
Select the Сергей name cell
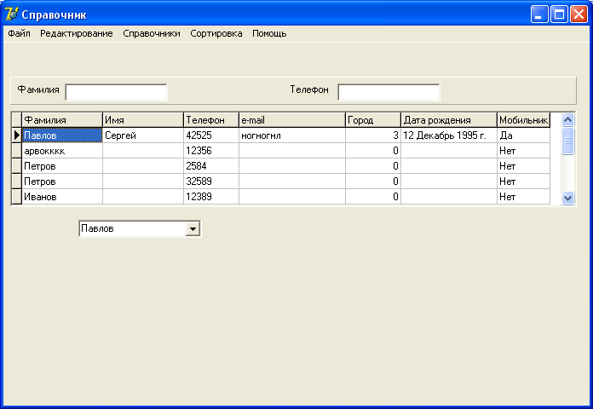(143, 135)
